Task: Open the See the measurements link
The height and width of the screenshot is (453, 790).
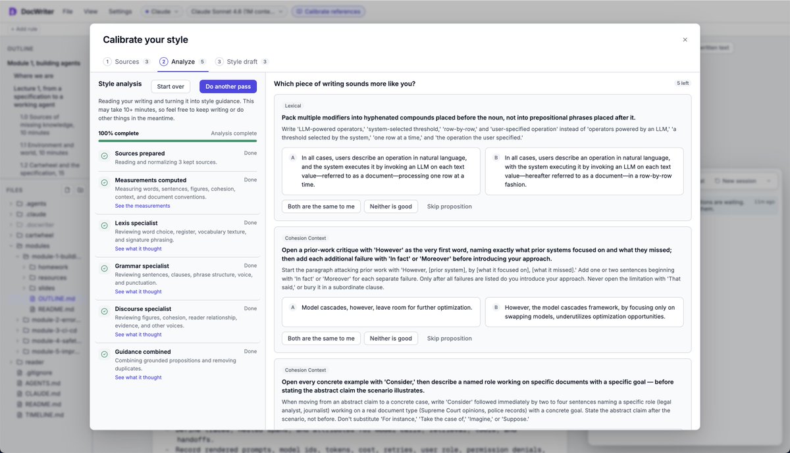Action: pos(142,206)
